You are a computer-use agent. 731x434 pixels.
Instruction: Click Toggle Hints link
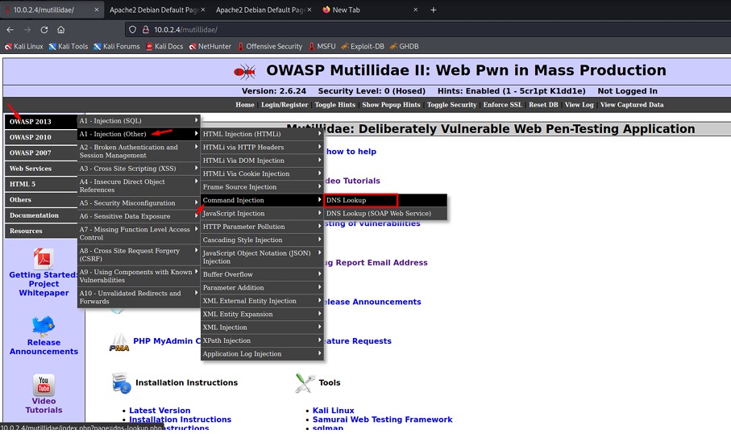334,105
